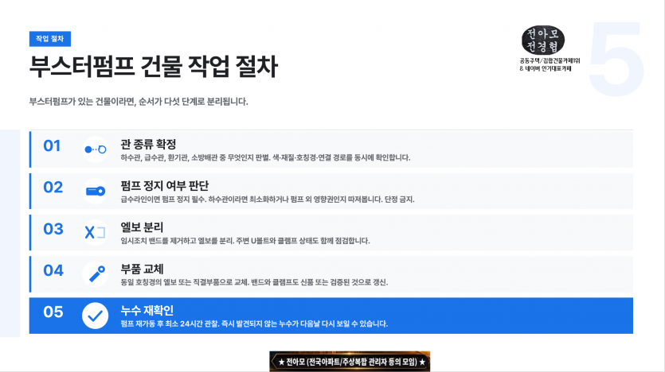665x372 pixels.
Task: Click the step title 누수 재확인
Action: (x=147, y=310)
